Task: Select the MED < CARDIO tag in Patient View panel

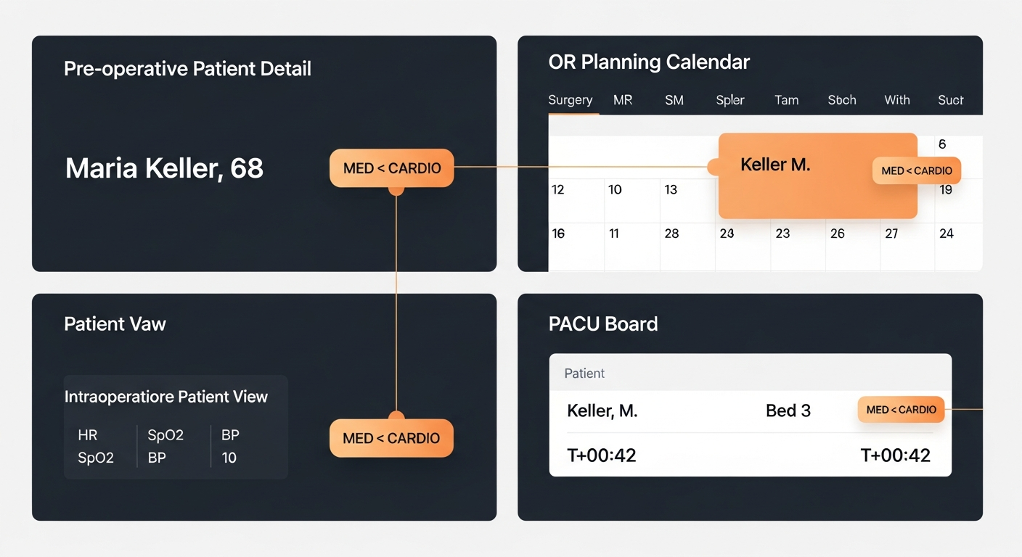Action: click(x=392, y=438)
